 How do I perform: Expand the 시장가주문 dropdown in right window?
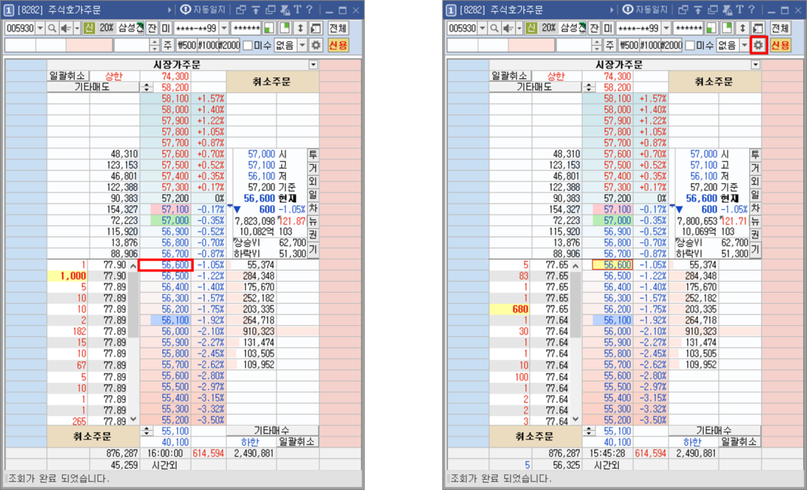click(x=756, y=65)
